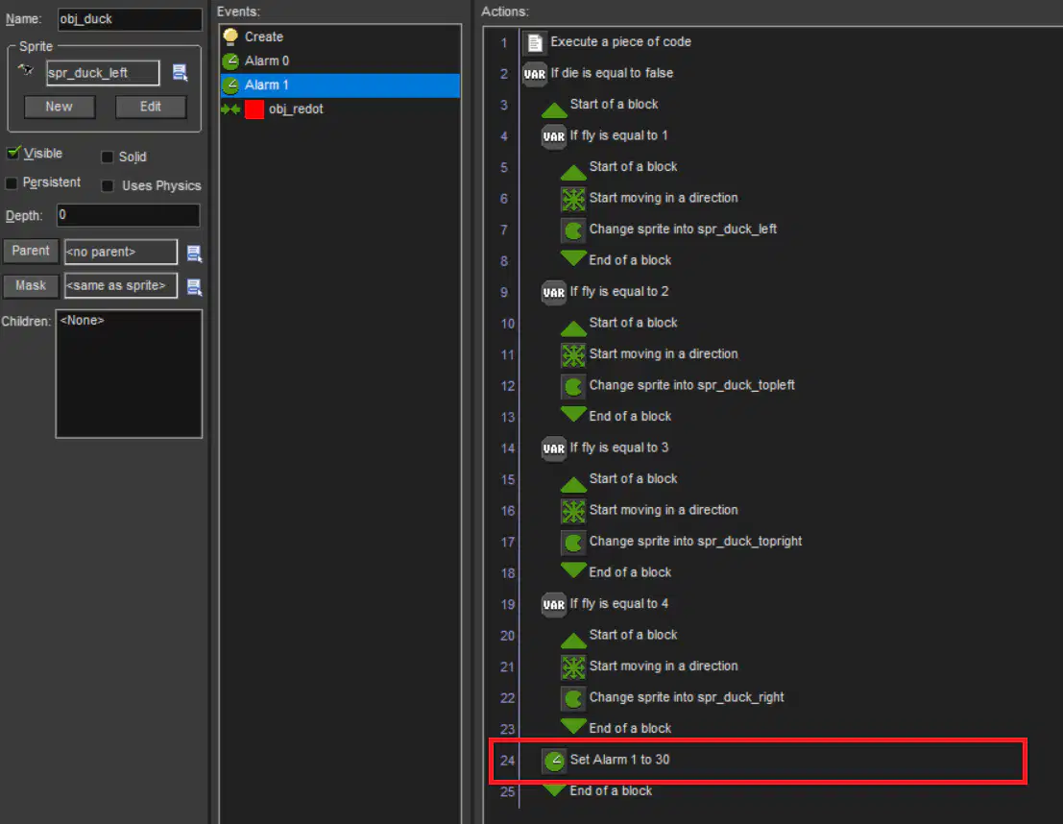1063x824 pixels.
Task: Click the VAR icon for 'If fly is equal to 4'
Action: (554, 603)
